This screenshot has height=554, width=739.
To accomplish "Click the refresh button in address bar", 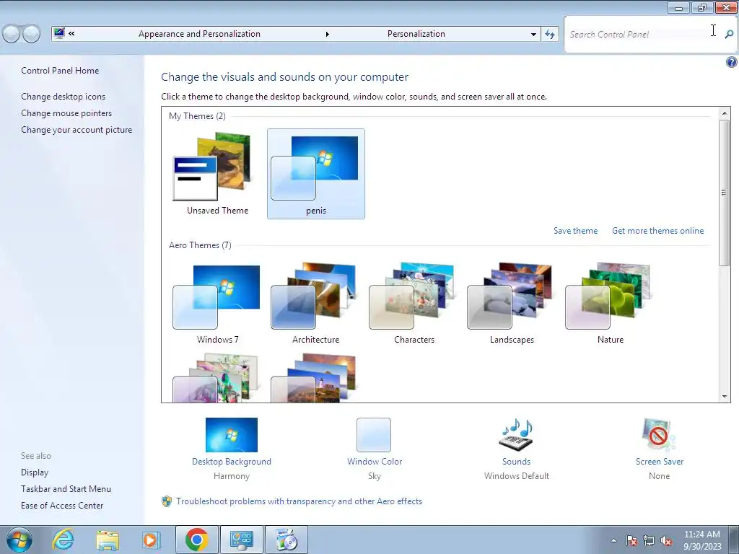I will [x=549, y=34].
